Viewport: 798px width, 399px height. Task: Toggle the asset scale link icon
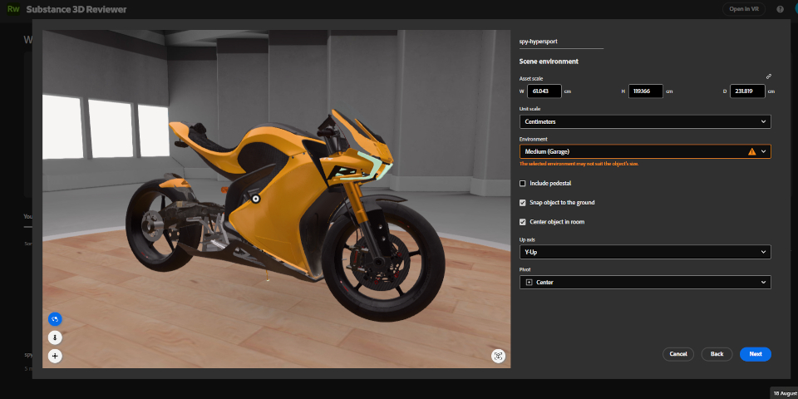coord(768,76)
